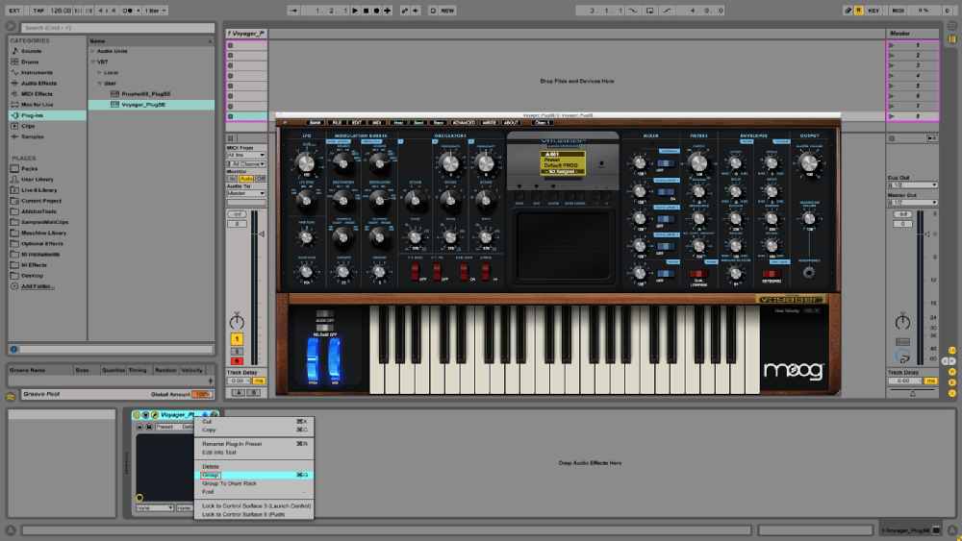The height and width of the screenshot is (541, 962).
Task: Click the track Arm record button
Action: click(x=237, y=361)
